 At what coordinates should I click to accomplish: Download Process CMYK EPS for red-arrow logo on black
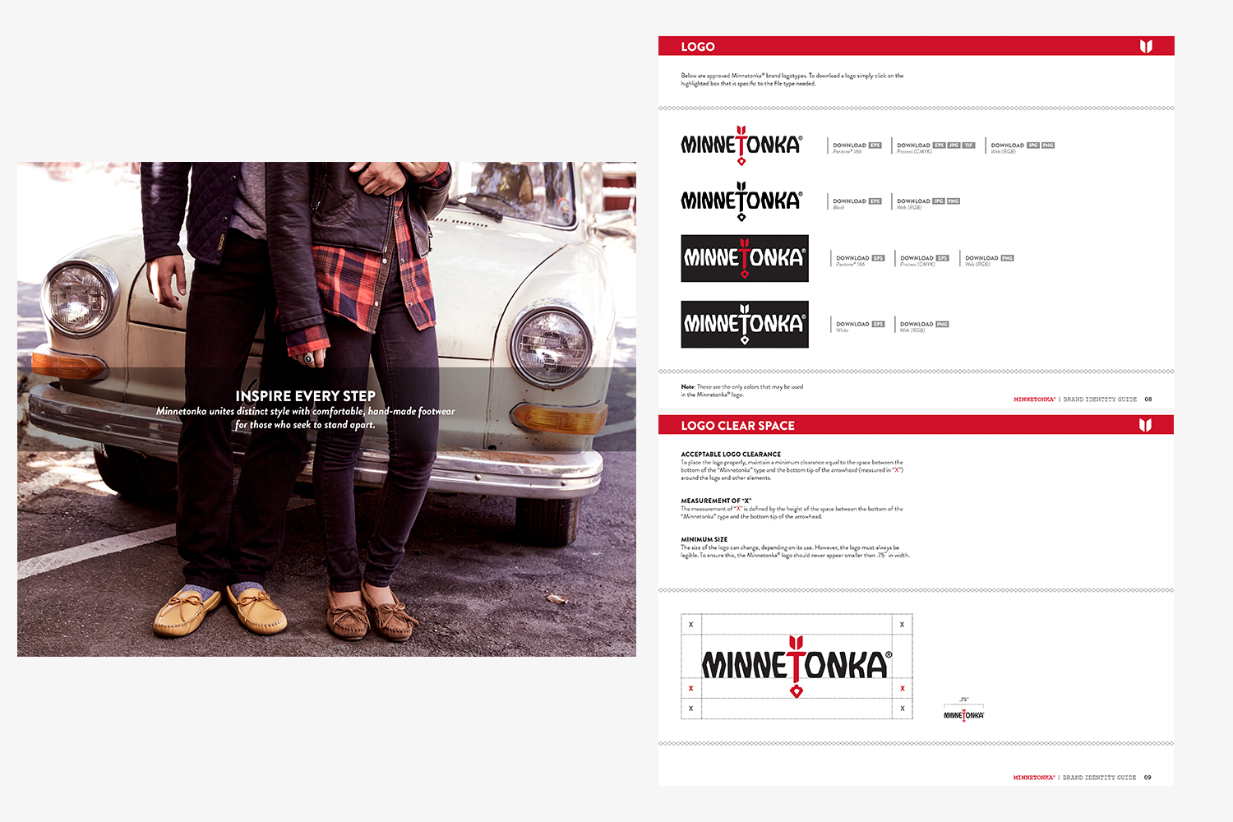pyautogui.click(x=942, y=258)
